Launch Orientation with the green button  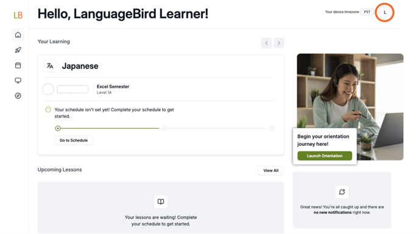tap(325, 156)
